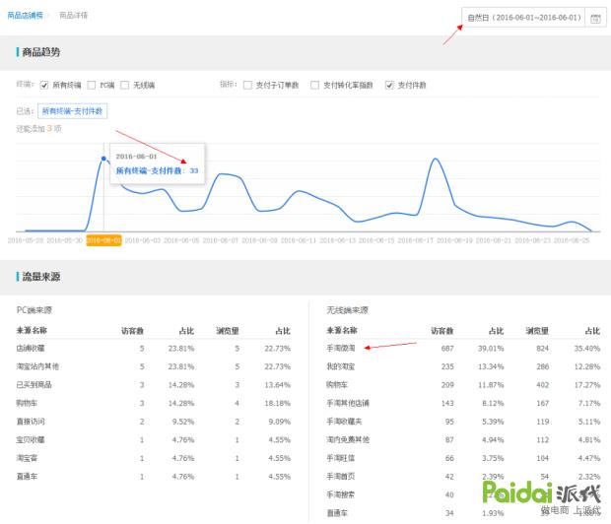Screen dimensions: 611x524
Task: Click the blue data point on trend line
Action: (103, 159)
